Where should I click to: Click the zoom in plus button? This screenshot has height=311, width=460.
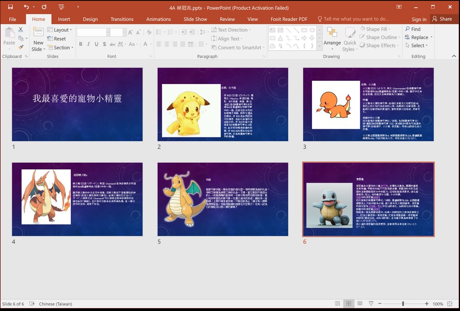[x=427, y=304]
